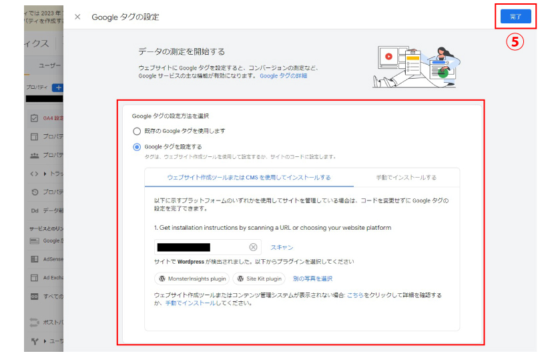Choose the Site Kit plugin chip
This screenshot has height=352, width=558.
[259, 279]
